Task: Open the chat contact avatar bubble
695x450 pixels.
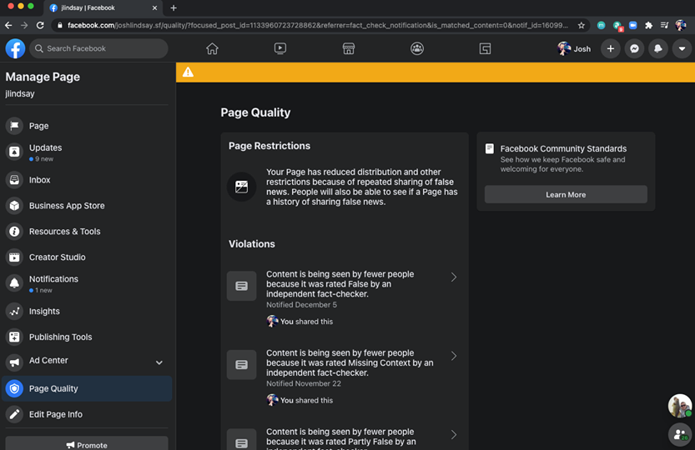Action: 679,405
